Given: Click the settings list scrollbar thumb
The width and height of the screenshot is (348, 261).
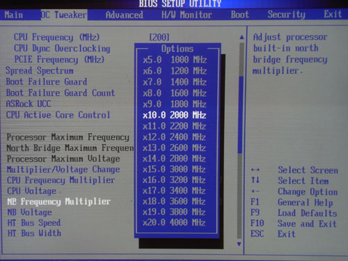Looking at the screenshot, I should (x=241, y=114).
